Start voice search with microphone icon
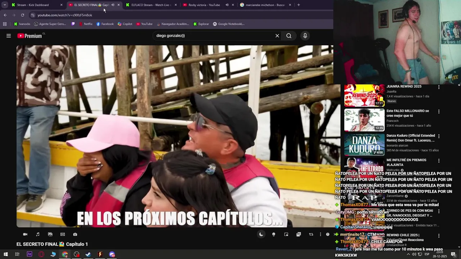The image size is (461, 259). (305, 36)
